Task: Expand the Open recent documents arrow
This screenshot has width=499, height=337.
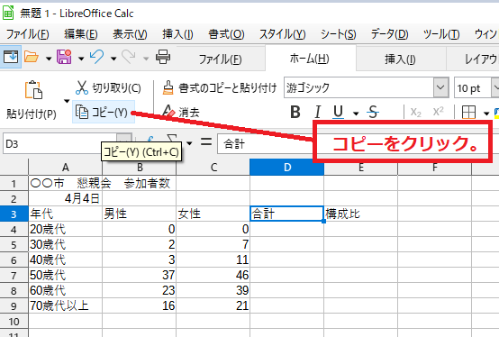Action: pos(49,59)
